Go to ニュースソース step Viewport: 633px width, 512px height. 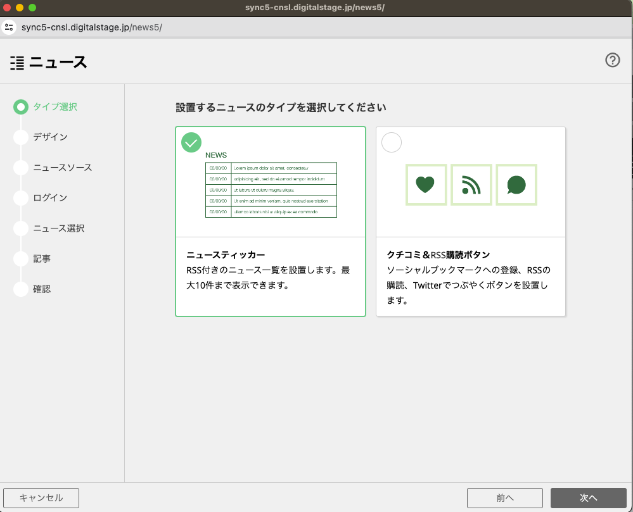[62, 167]
